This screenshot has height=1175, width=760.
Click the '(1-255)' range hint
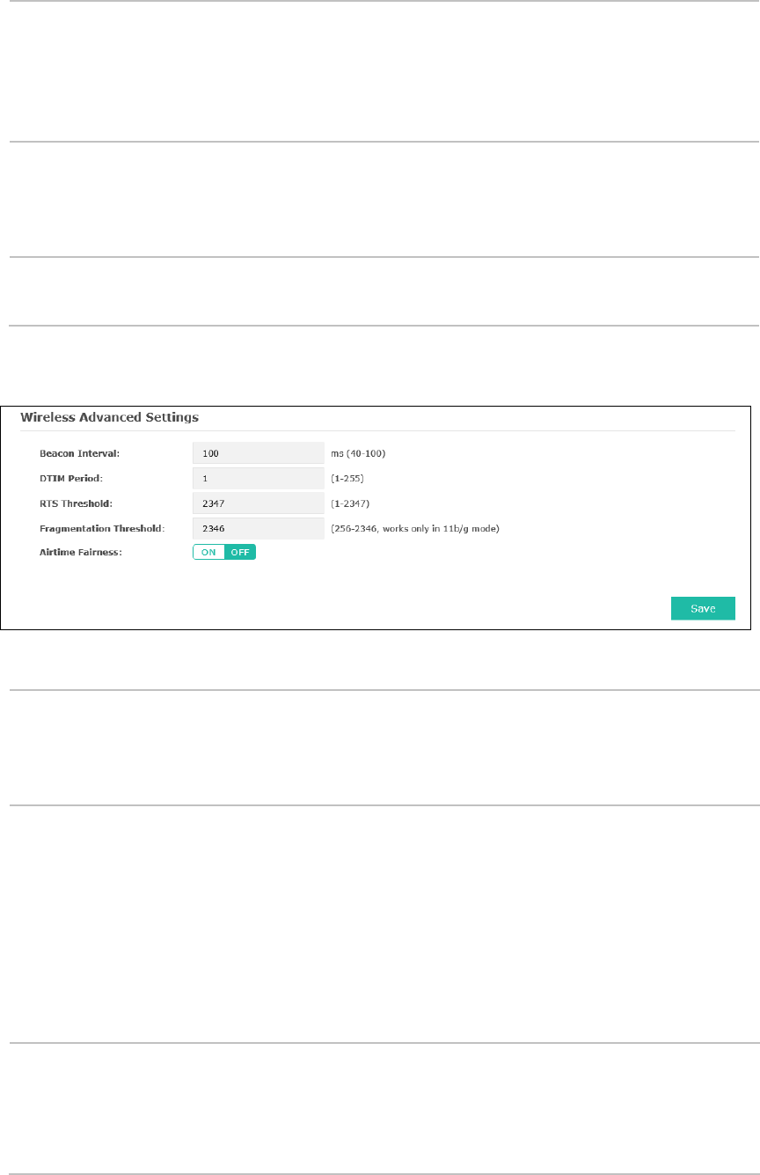point(347,479)
